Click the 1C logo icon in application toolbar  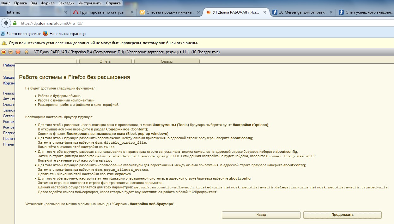(x=4, y=52)
